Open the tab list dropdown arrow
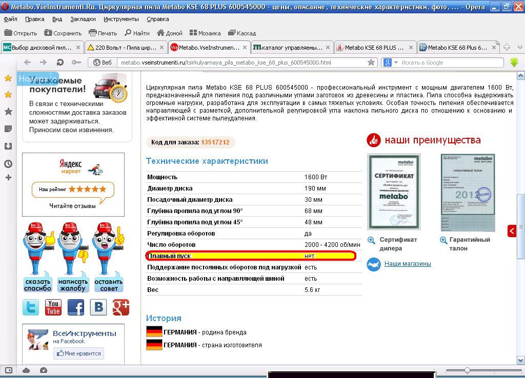The width and height of the screenshot is (525, 378). 520,47
